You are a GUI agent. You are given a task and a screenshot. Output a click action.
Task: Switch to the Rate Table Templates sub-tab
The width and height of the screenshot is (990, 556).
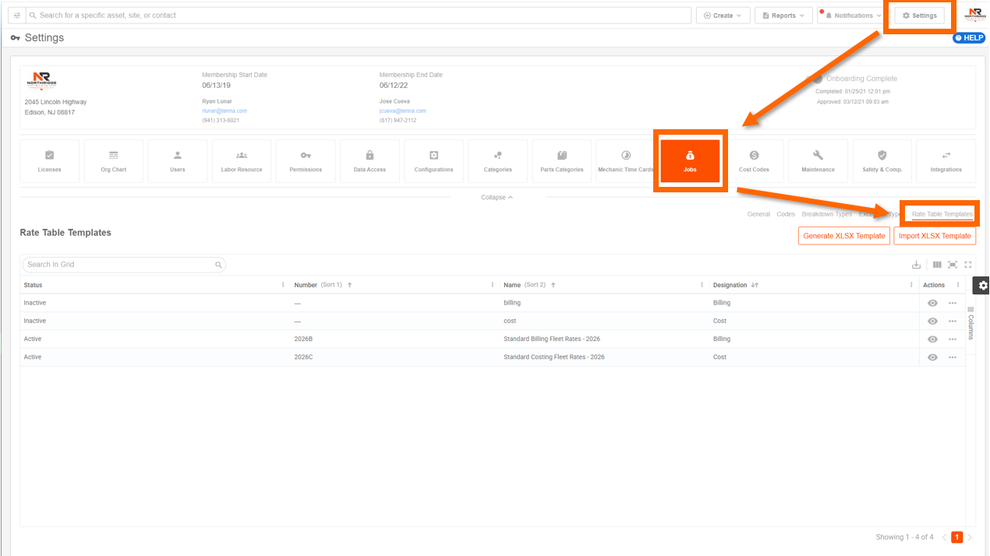[x=942, y=214]
